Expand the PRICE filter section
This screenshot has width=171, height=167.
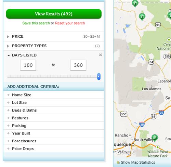(54, 37)
